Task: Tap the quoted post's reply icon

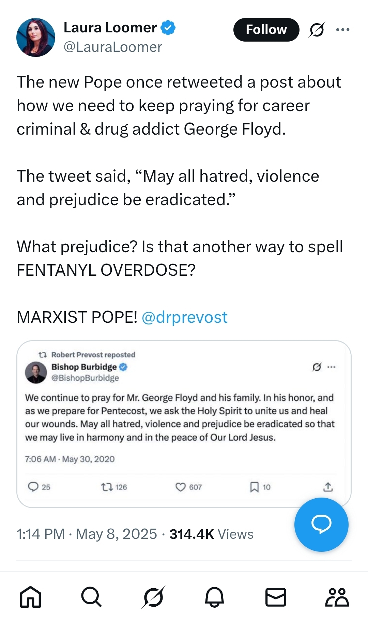Action: point(33,487)
